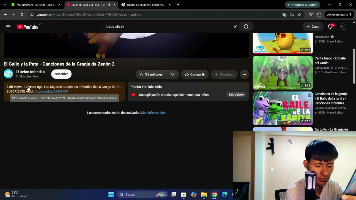Close the Google search tab
The width and height of the screenshot is (356, 200).
[x=169, y=5]
